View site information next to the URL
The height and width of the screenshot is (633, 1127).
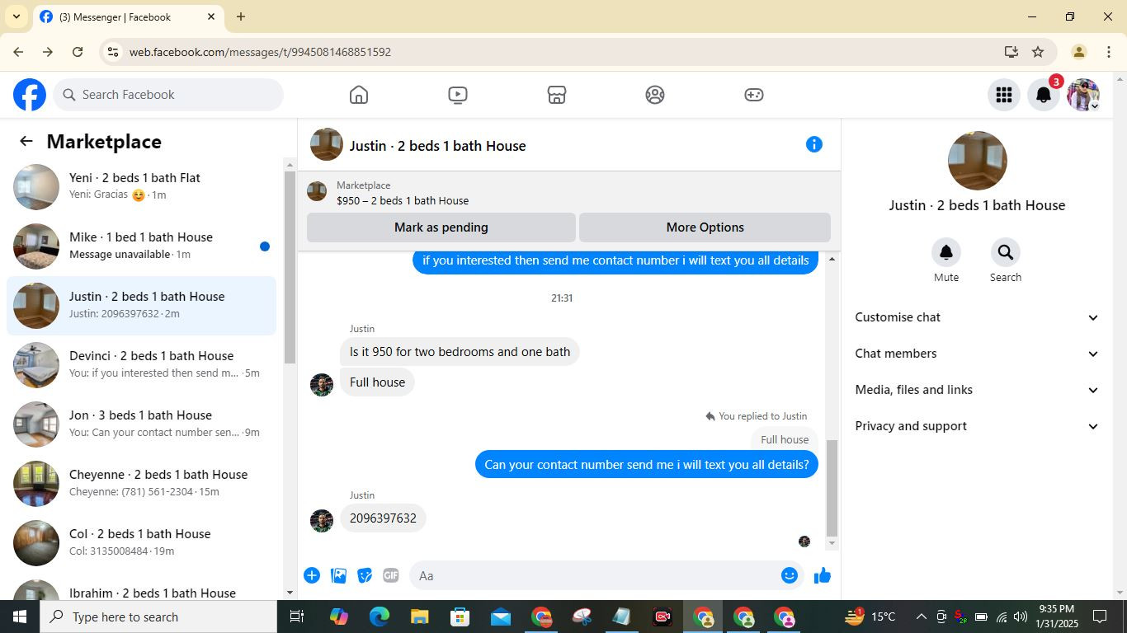113,52
